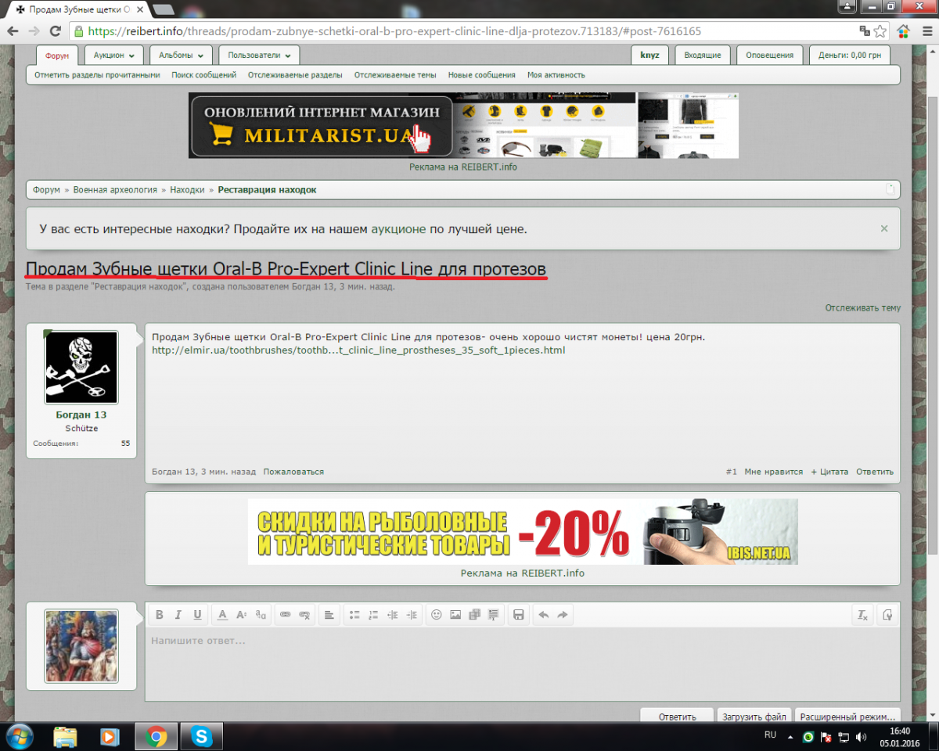Viewport: 939px width, 751px height.
Task: Open the font family option
Action: tap(261, 615)
